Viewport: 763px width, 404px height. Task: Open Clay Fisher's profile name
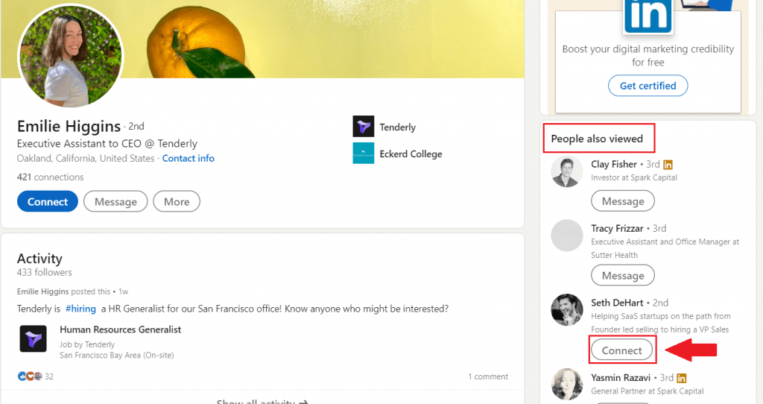click(614, 164)
